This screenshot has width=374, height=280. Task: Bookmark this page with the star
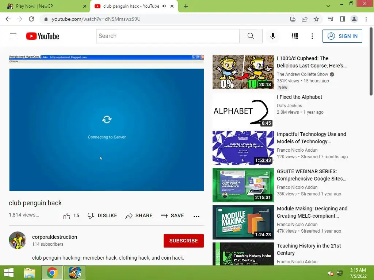[316, 19]
